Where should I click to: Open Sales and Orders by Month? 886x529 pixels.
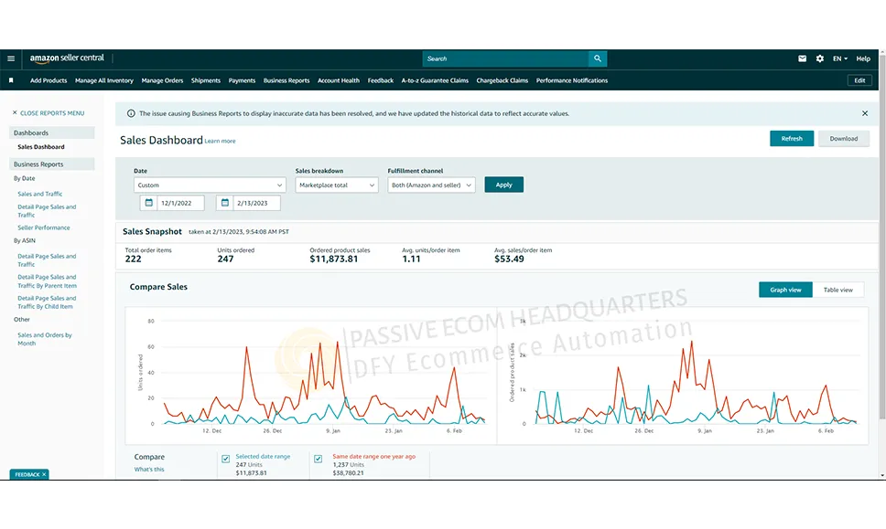tap(45, 339)
